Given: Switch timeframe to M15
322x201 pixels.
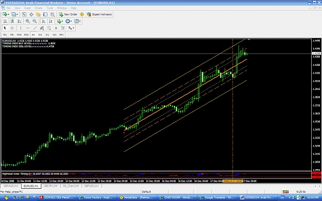Looking at the screenshot, I should 19,35.
